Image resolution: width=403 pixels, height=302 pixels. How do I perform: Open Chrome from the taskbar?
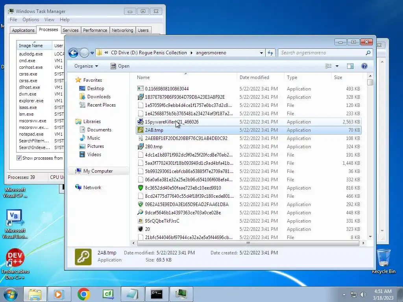pos(83,294)
